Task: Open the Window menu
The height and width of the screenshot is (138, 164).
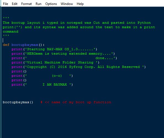Action: point(67,4)
